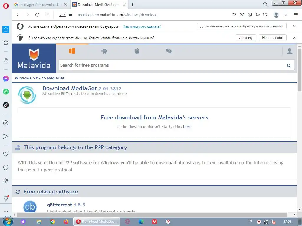The image size is (302, 226).
Task: Dismiss the mouse gesture notification bar
Action: pos(294,38)
